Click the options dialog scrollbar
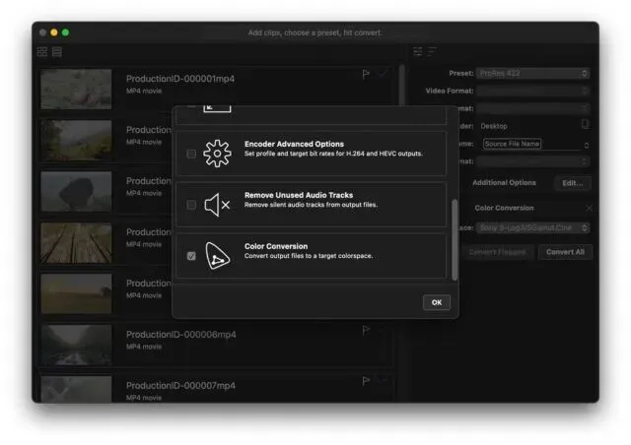Viewport: 631px width, 445px height. [455, 239]
